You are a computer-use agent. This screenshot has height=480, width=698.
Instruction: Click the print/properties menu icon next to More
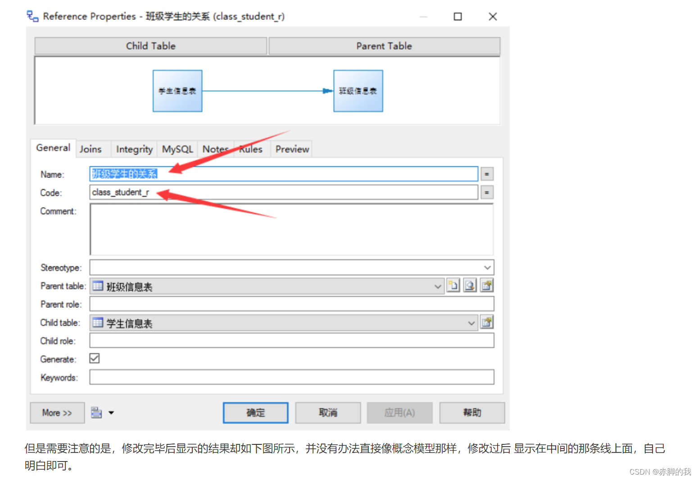pos(96,412)
